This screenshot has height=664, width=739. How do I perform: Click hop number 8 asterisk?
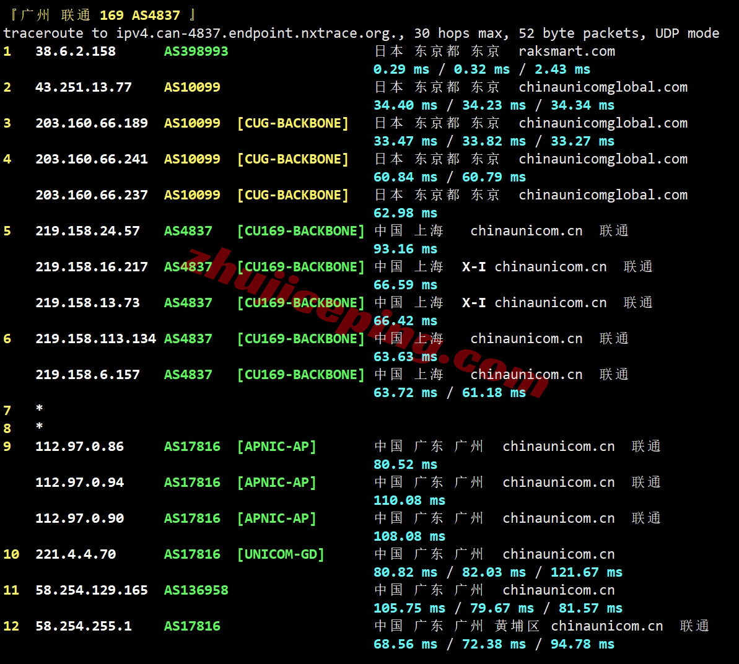40,427
